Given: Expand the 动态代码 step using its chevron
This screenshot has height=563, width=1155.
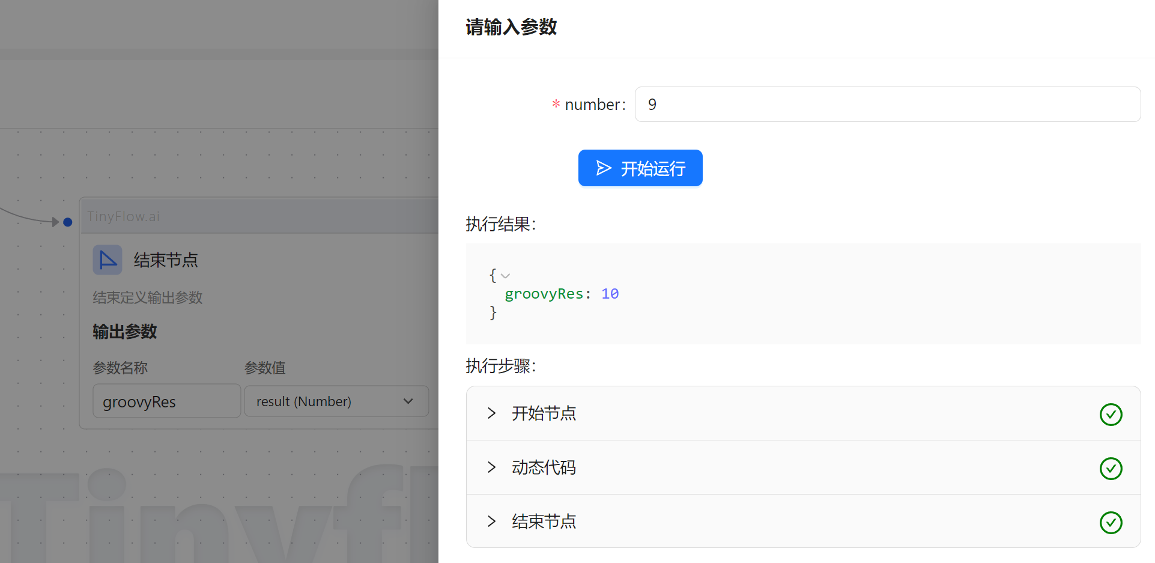Looking at the screenshot, I should [x=492, y=467].
